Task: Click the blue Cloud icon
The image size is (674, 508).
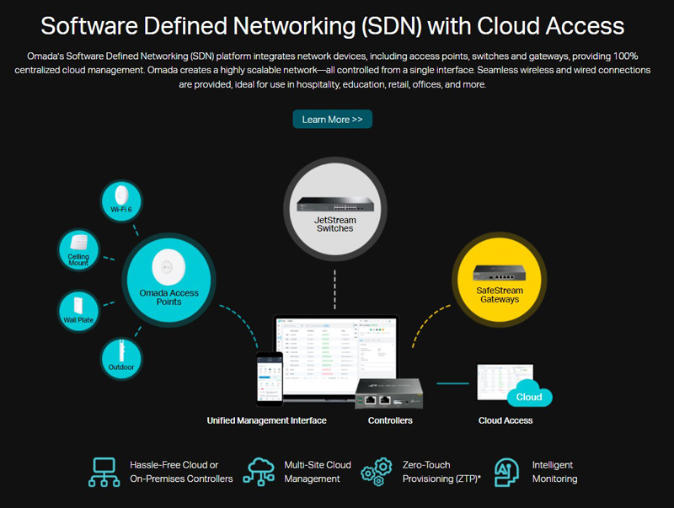Action: (x=529, y=396)
